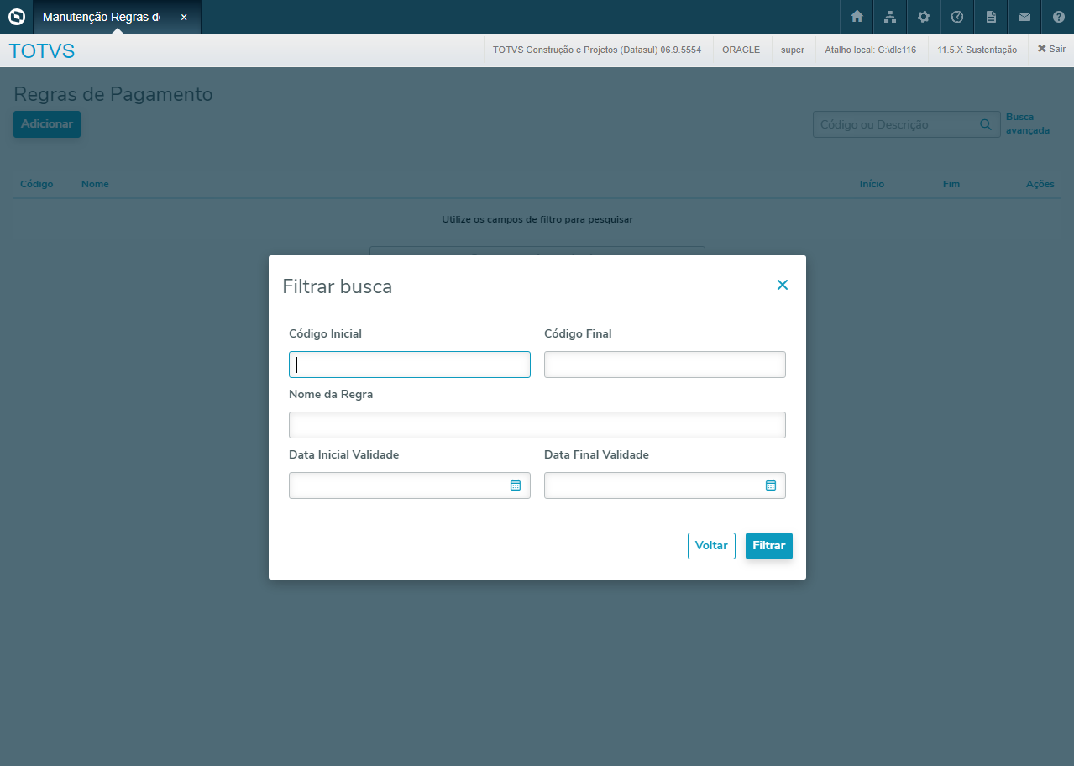The height and width of the screenshot is (766, 1074).
Task: Click the ORACLE database label
Action: 741,50
